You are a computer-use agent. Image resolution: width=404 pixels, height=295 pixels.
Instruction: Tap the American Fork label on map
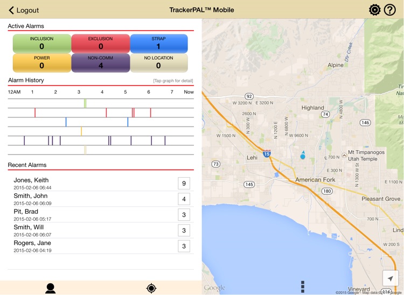pos(315,180)
